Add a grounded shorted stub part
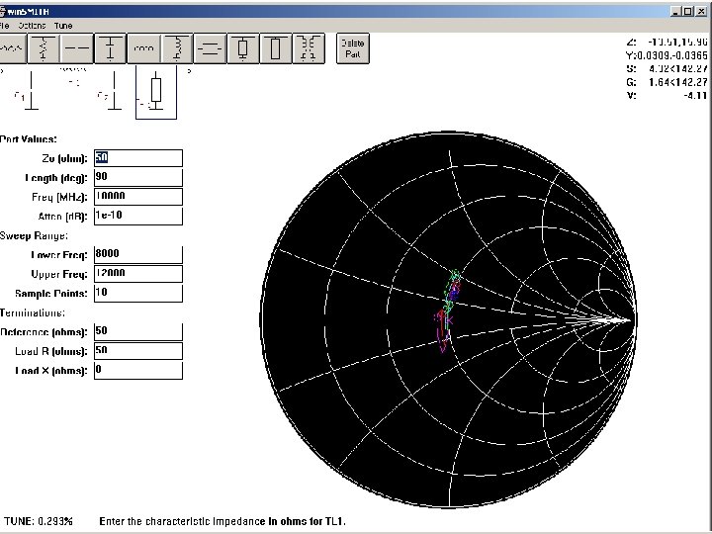Image resolution: width=712 pixels, height=534 pixels. (x=243, y=48)
